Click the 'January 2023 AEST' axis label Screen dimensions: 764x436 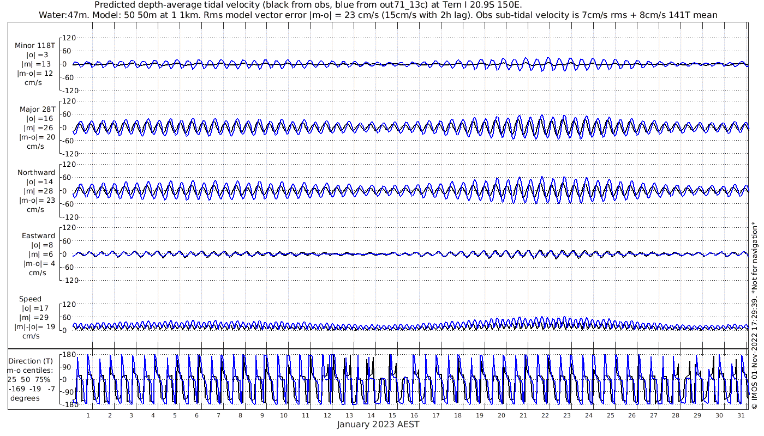pos(378,425)
